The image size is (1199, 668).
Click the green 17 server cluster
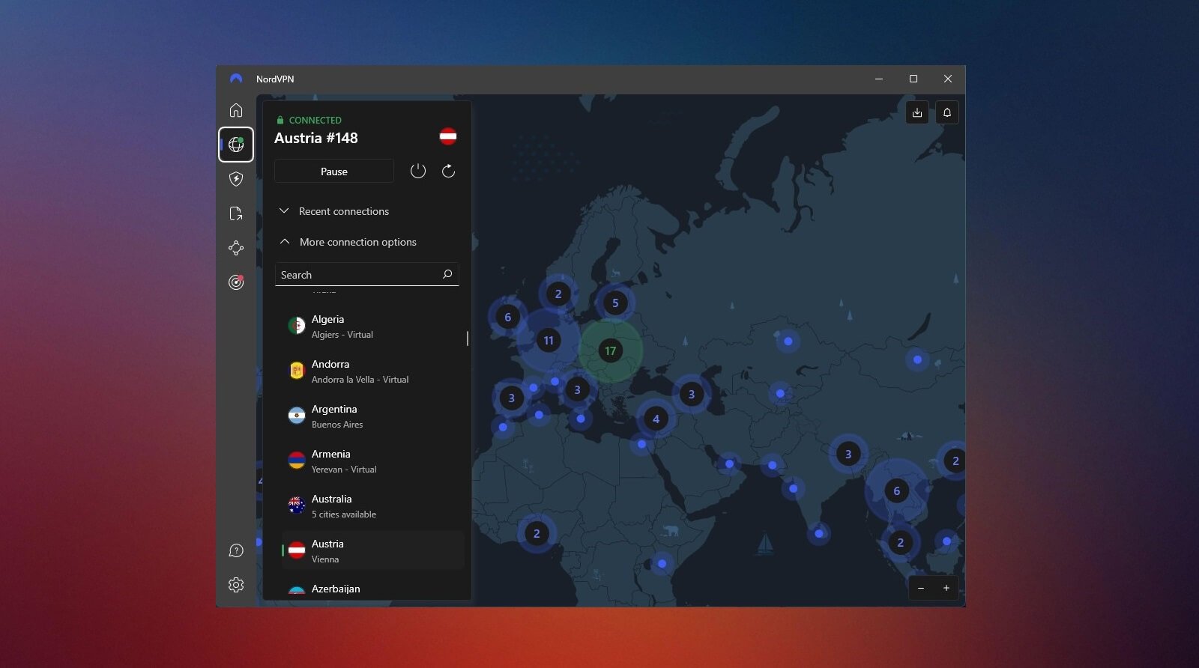tap(611, 350)
